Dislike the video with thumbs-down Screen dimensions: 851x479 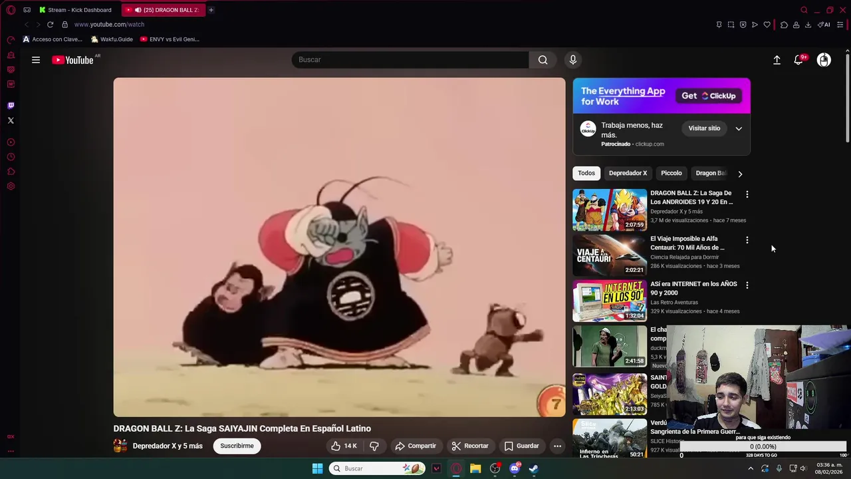[374, 446]
